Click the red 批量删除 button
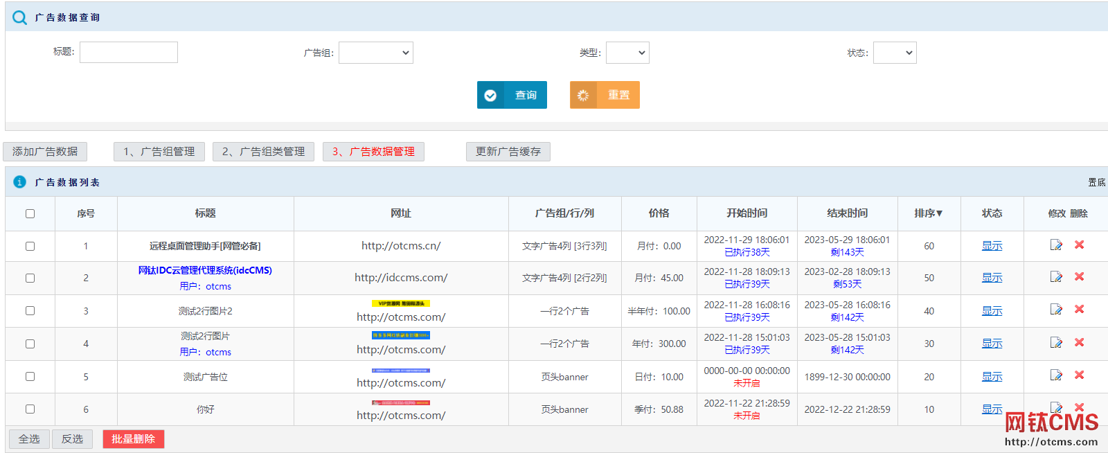Screen dimensions: 1108x453 [x=134, y=439]
